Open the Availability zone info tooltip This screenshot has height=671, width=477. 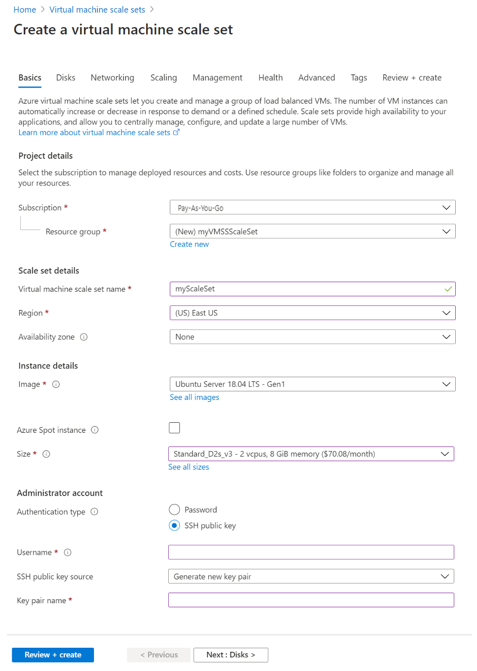tap(83, 337)
